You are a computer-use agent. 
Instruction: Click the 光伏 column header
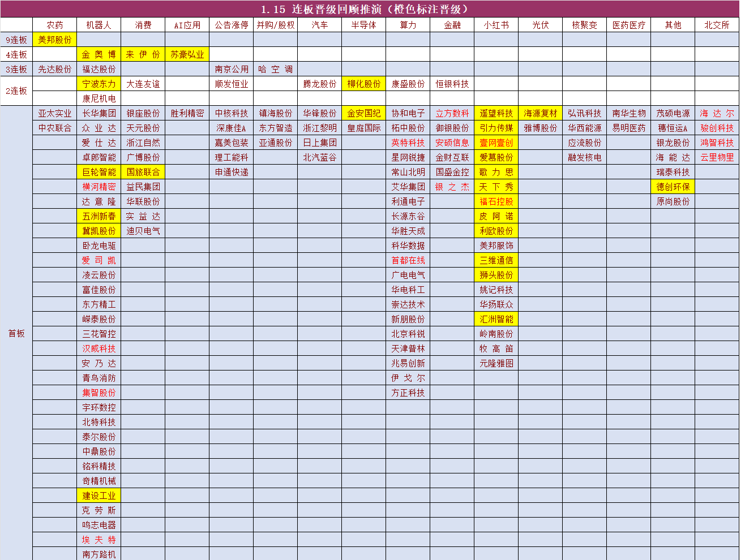coord(541,25)
